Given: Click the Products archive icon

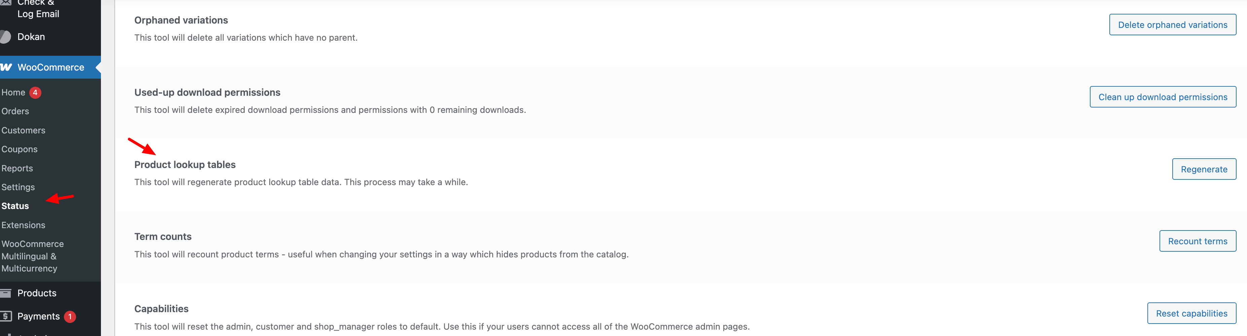Looking at the screenshot, I should tap(6, 293).
